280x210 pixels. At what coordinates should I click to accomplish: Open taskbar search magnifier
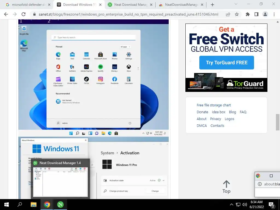point(20,205)
